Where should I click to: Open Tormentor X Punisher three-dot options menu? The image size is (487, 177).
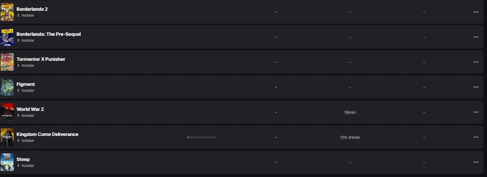[476, 62]
